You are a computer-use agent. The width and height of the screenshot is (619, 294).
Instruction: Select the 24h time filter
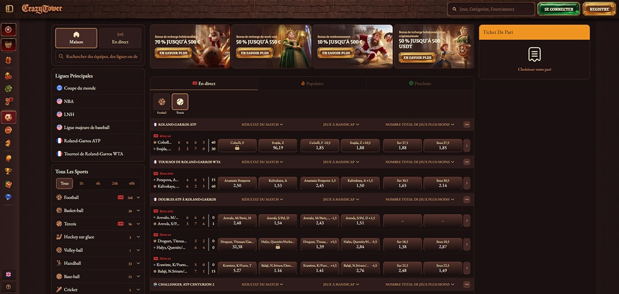115,183
